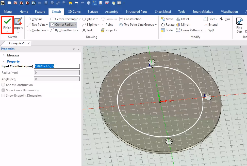Close the Gravyr.ics document tab
The height and width of the screenshot is (166, 247).
[x=29, y=43]
